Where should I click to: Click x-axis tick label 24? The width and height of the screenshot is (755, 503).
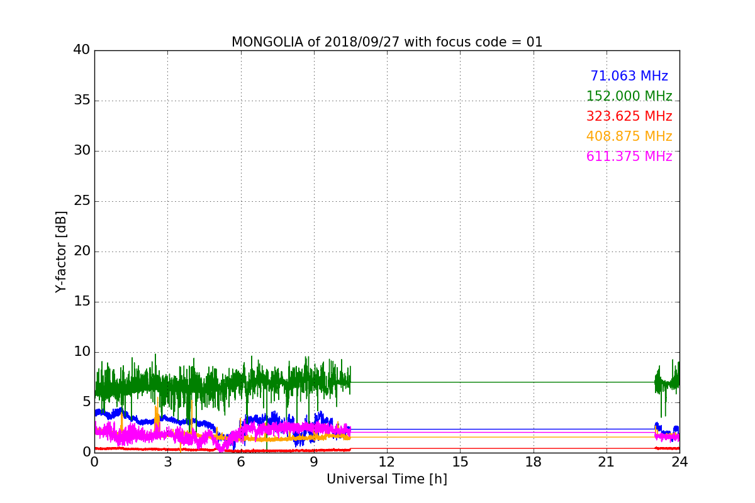click(x=679, y=462)
